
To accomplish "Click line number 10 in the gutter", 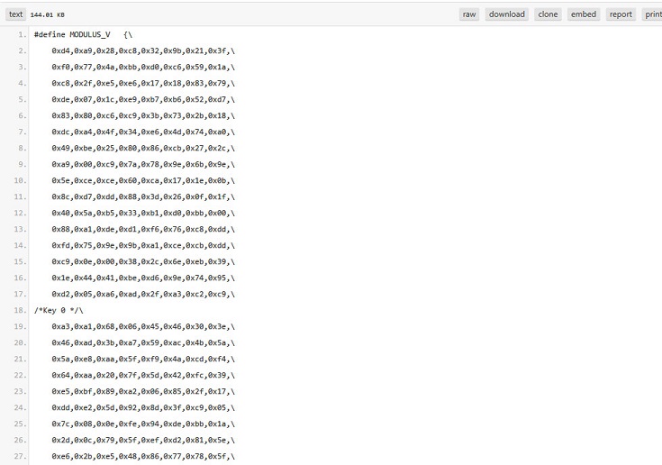I will [x=20, y=181].
